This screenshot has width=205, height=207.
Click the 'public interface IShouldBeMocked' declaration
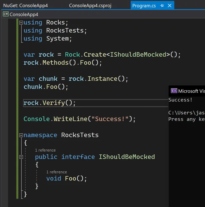[x=95, y=157]
